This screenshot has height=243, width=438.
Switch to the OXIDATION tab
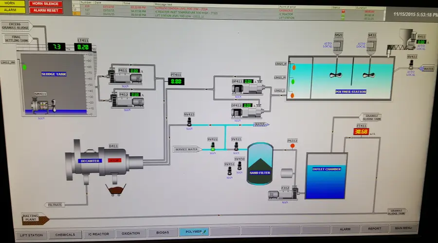(131, 233)
